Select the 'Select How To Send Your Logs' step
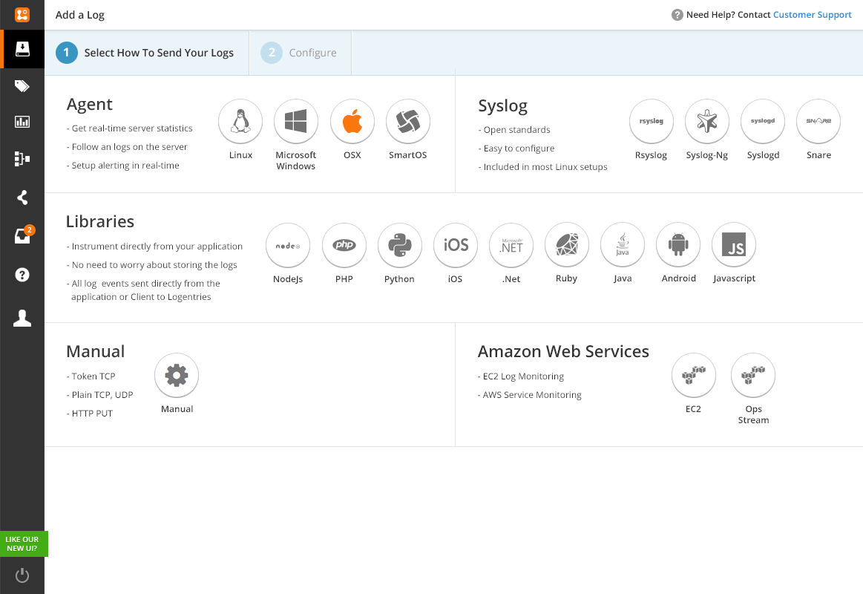The image size is (863, 594). pos(146,53)
